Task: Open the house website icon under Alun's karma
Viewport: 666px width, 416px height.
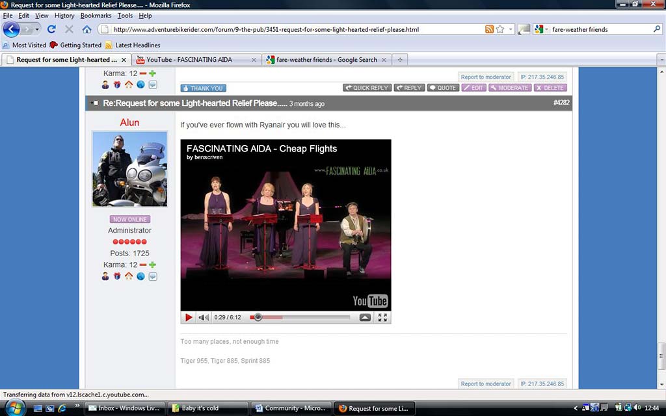Action: [x=129, y=276]
